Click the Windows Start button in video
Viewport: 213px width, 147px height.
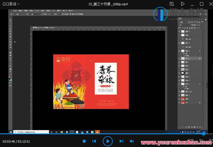point(11,132)
